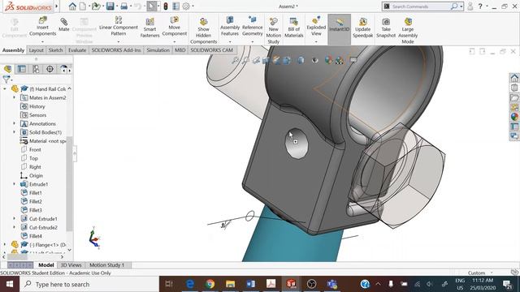Screen dimensions: 520x292
Task: Start a New Motion Study
Action: coord(273,31)
